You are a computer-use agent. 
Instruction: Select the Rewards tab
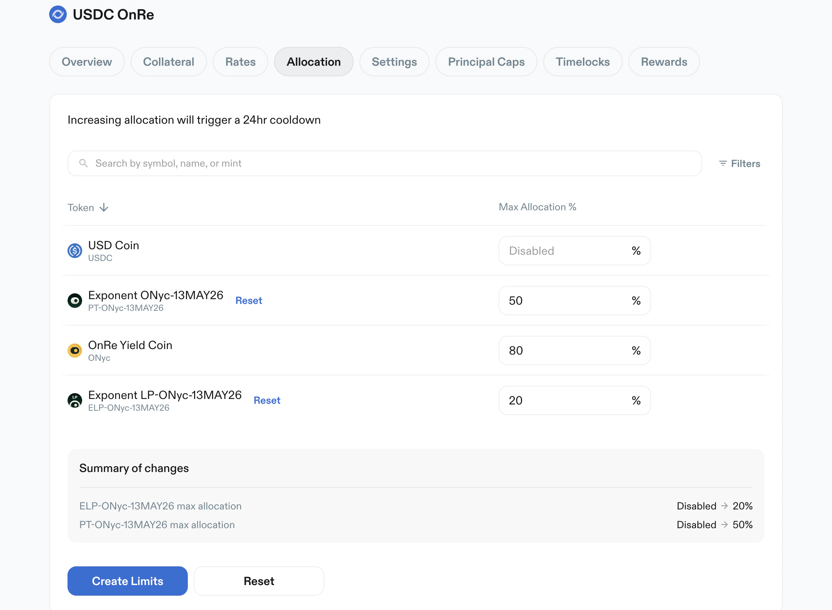tap(663, 62)
